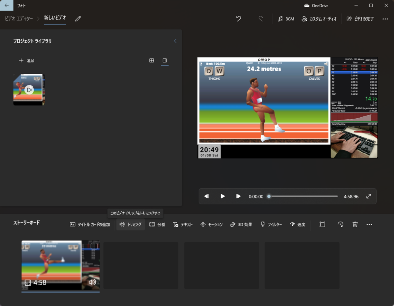
Task: Click the プロジェクト ライブラリ heading
Action: [33, 41]
